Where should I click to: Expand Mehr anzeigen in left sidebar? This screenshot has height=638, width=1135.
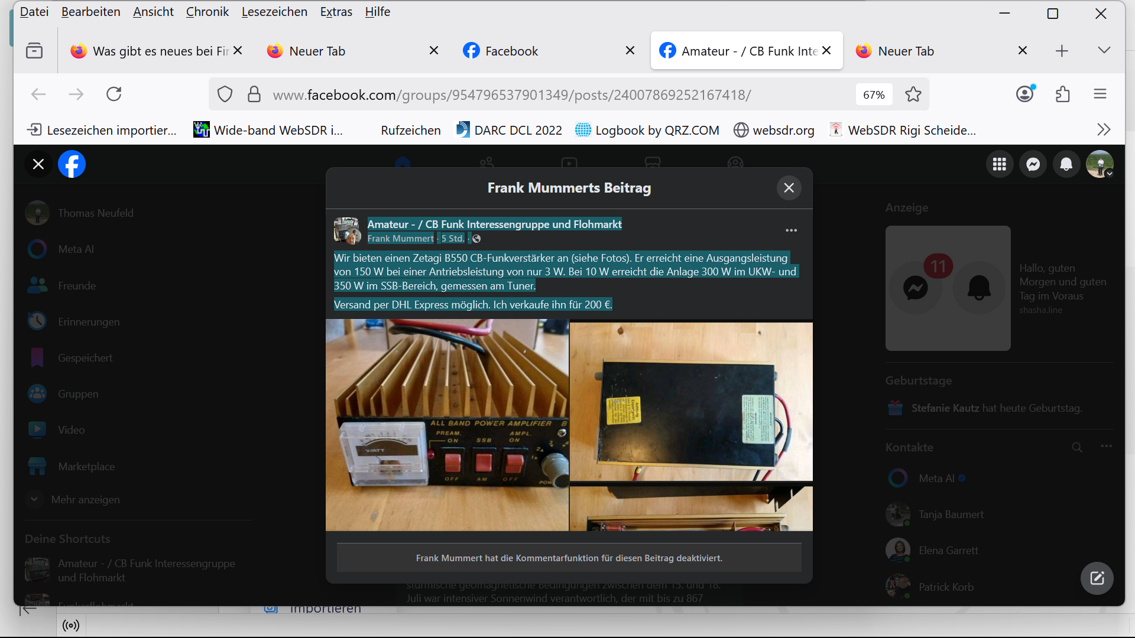pyautogui.click(x=85, y=500)
